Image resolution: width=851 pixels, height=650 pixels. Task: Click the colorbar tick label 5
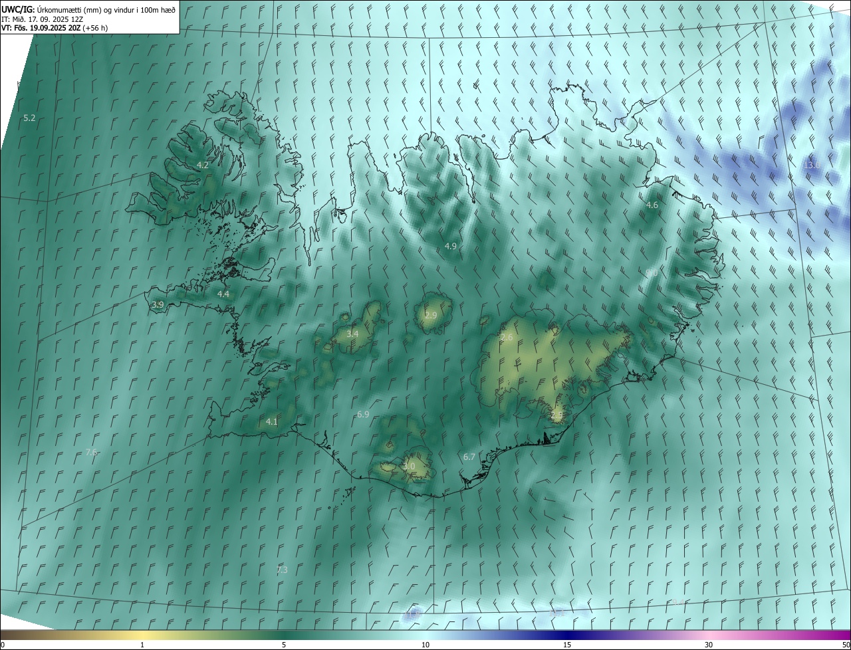(284, 645)
